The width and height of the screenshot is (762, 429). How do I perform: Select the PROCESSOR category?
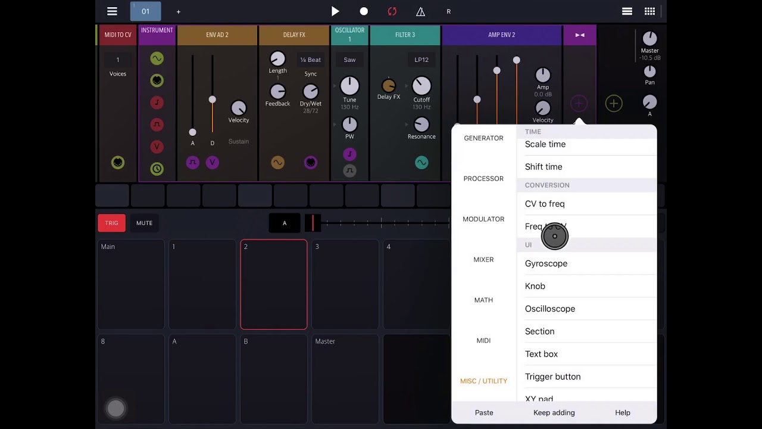click(483, 179)
